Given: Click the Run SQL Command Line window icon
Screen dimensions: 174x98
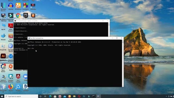Looking at the screenshot, I should (29, 38).
